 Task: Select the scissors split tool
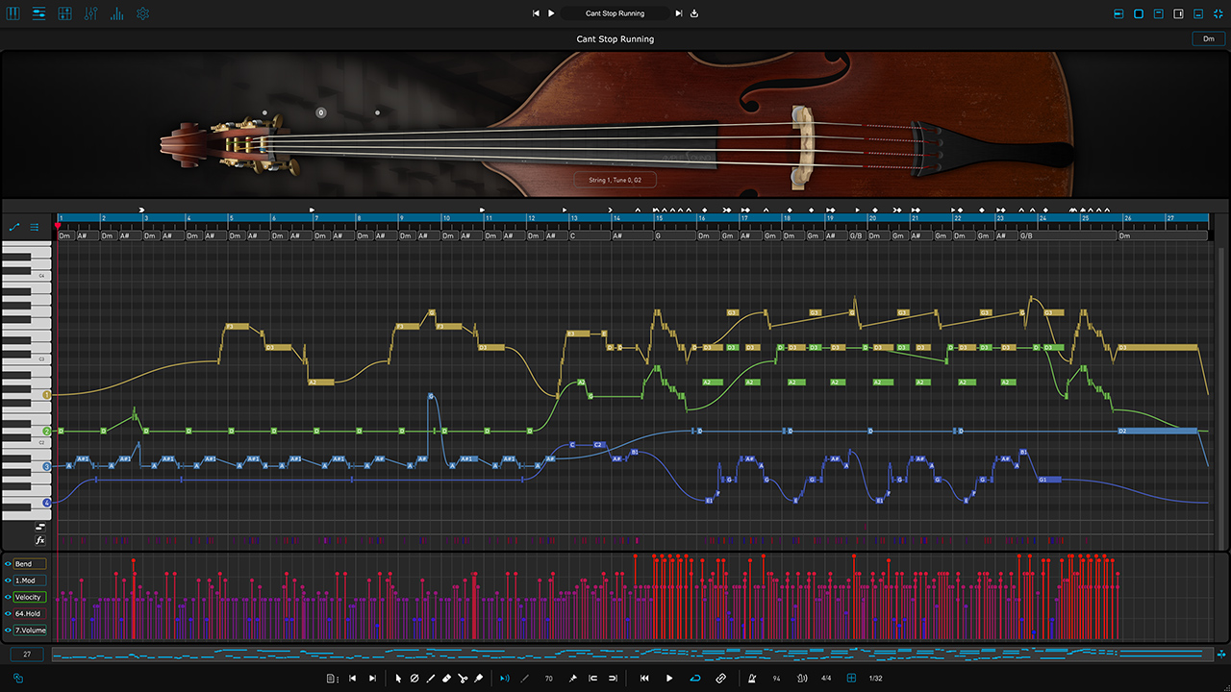coord(463,679)
